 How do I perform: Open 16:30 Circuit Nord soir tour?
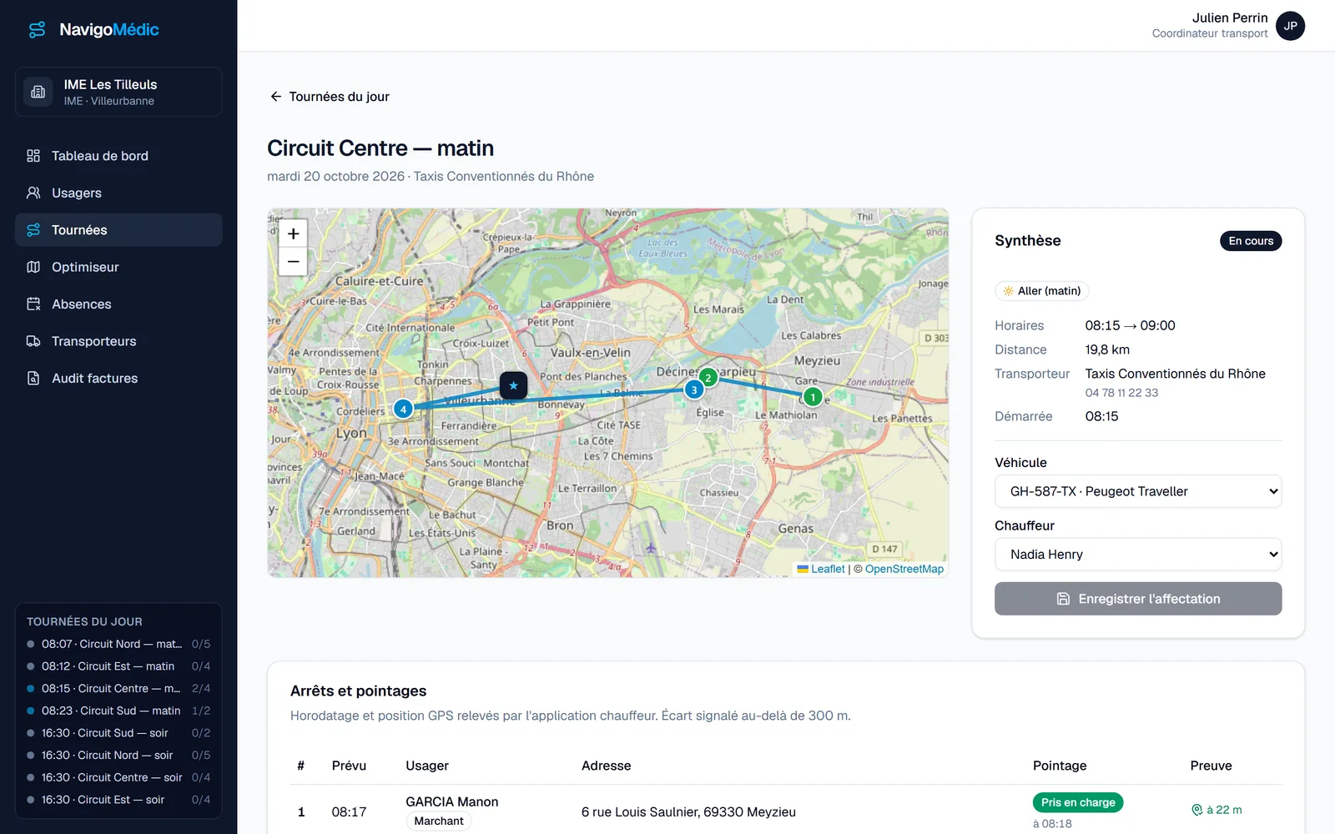118,755
